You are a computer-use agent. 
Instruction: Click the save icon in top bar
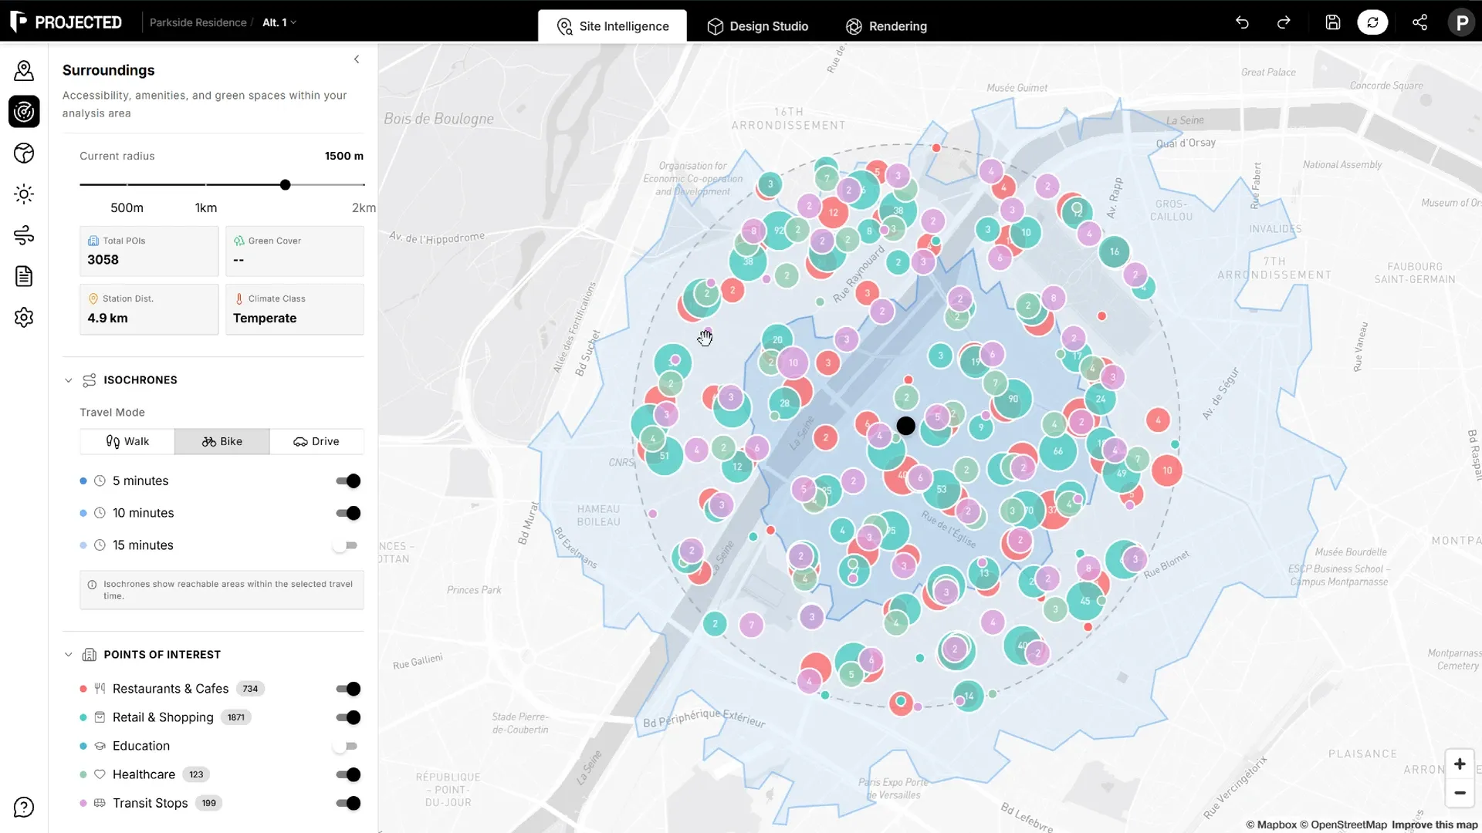pyautogui.click(x=1333, y=22)
